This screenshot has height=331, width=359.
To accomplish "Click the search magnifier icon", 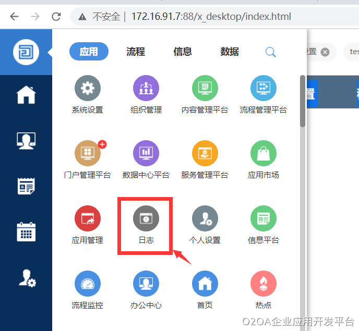I will click(x=270, y=52).
